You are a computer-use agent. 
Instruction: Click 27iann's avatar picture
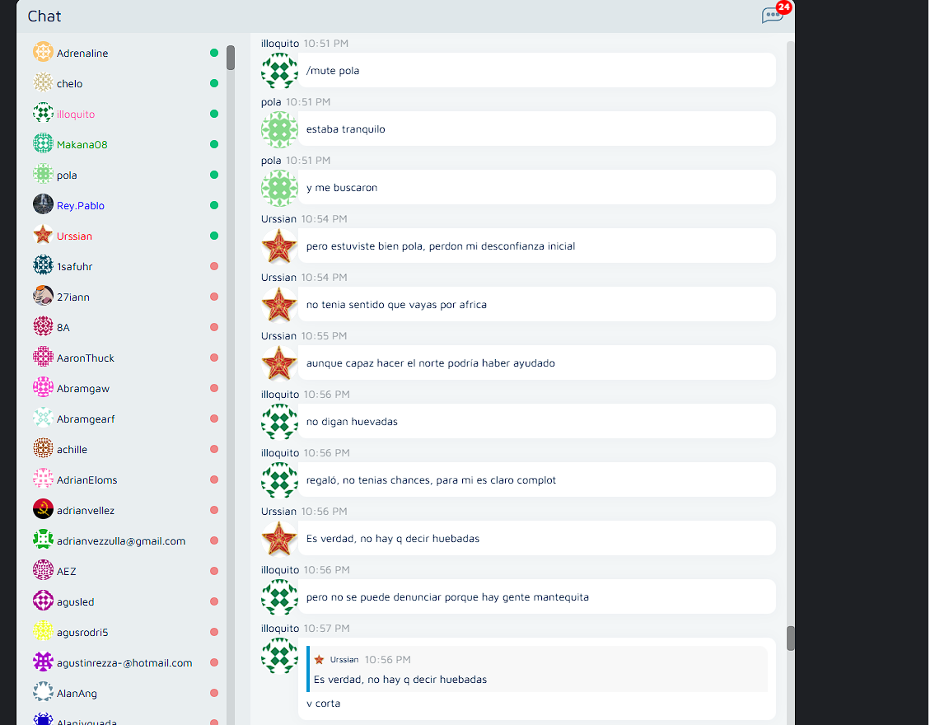coord(43,297)
